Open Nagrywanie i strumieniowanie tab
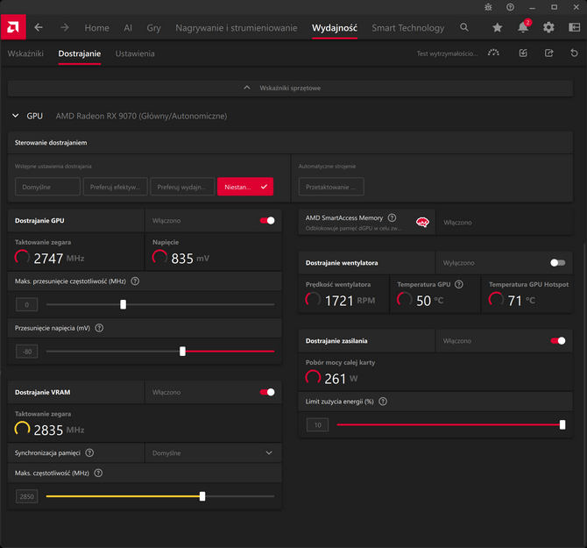Screen dimensions: 587x548 click(x=237, y=28)
